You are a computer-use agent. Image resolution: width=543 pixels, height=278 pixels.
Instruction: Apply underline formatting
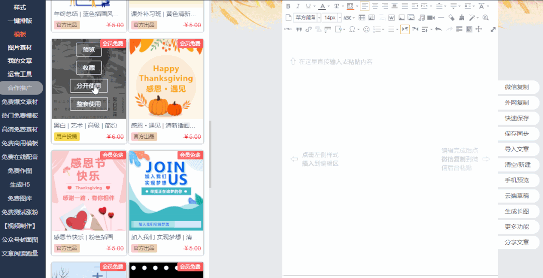pos(308,6)
